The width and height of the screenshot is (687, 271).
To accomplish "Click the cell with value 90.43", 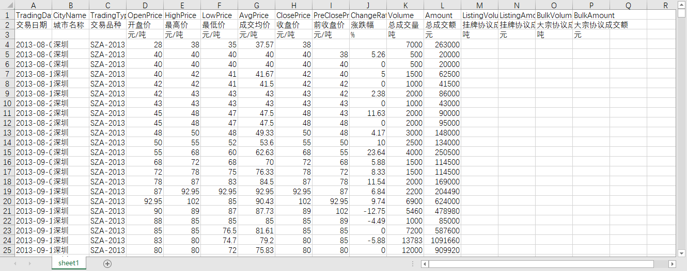I will pos(256,201).
